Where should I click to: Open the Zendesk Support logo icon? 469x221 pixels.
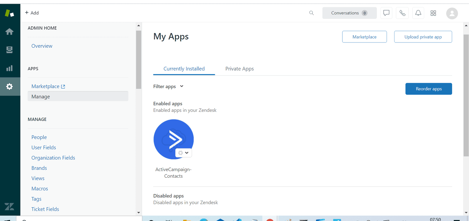(x=9, y=13)
